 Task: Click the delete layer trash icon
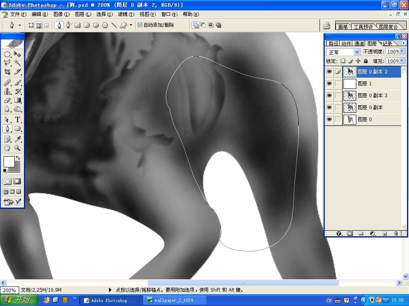pyautogui.click(x=396, y=233)
